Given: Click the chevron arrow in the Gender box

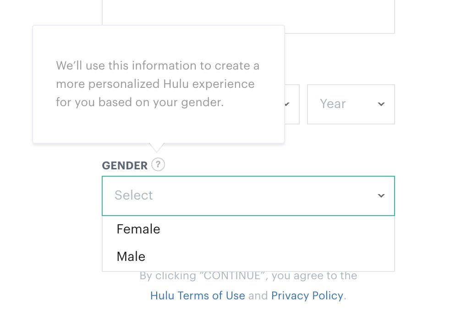Looking at the screenshot, I should click(x=381, y=195).
